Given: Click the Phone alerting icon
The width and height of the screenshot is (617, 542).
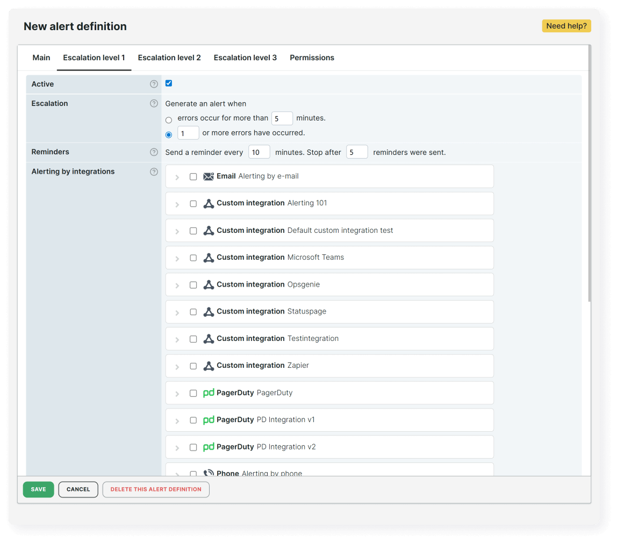Looking at the screenshot, I should point(209,472).
